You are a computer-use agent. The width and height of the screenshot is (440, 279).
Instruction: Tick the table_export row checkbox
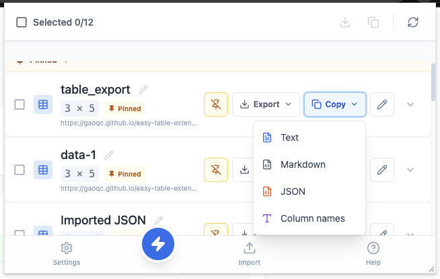tap(20, 104)
